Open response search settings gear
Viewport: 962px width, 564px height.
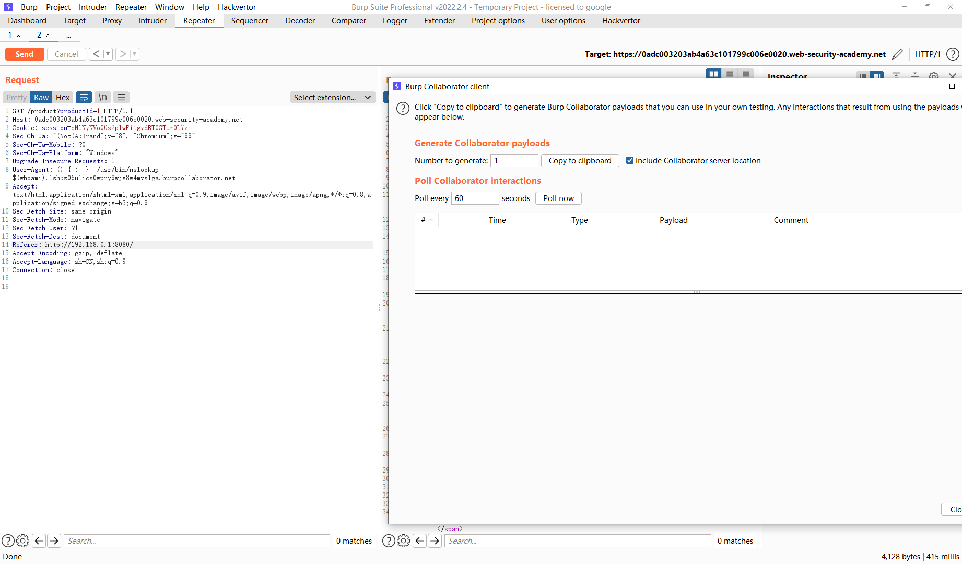404,540
